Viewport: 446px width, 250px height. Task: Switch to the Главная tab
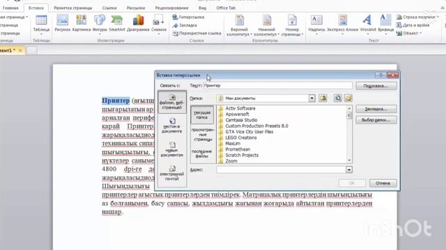[x=10, y=8]
